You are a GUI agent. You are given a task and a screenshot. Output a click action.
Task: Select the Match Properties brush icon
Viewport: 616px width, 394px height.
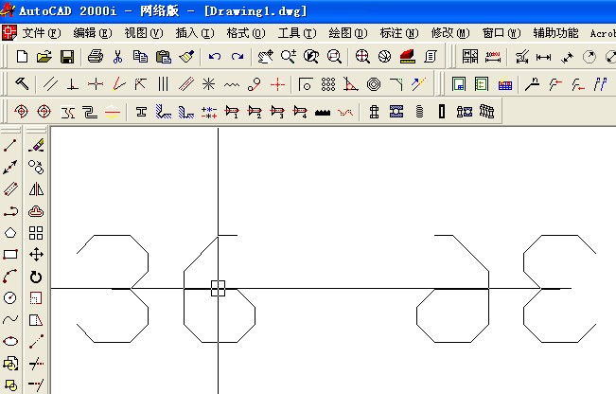click(x=186, y=57)
